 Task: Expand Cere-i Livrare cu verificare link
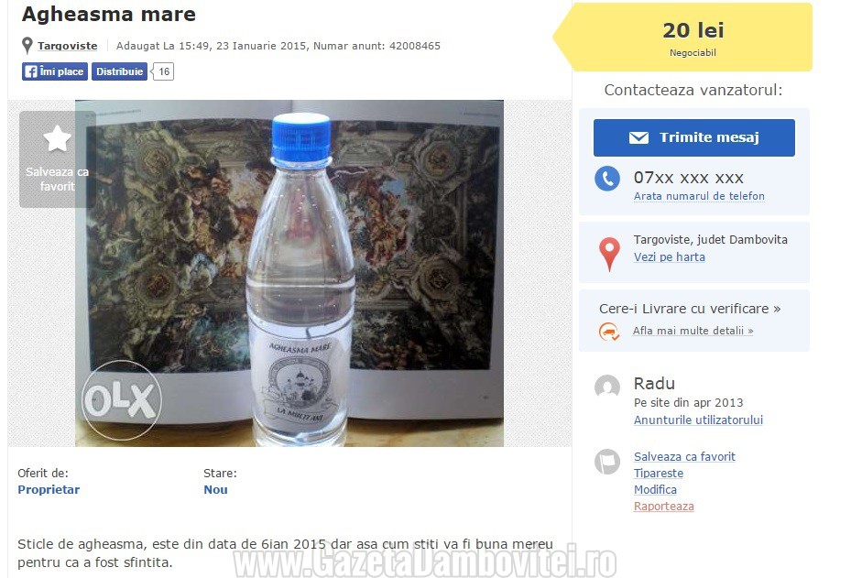click(x=690, y=309)
